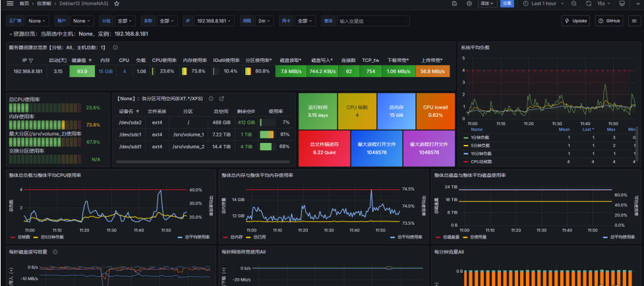The width and height of the screenshot is (644, 286).
Task: Click the blue 分享 button
Action: click(x=508, y=3)
